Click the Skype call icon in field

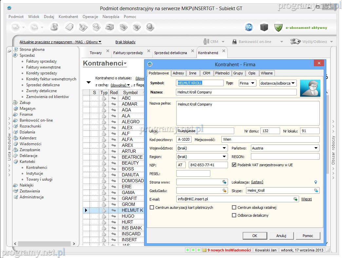click(x=316, y=190)
